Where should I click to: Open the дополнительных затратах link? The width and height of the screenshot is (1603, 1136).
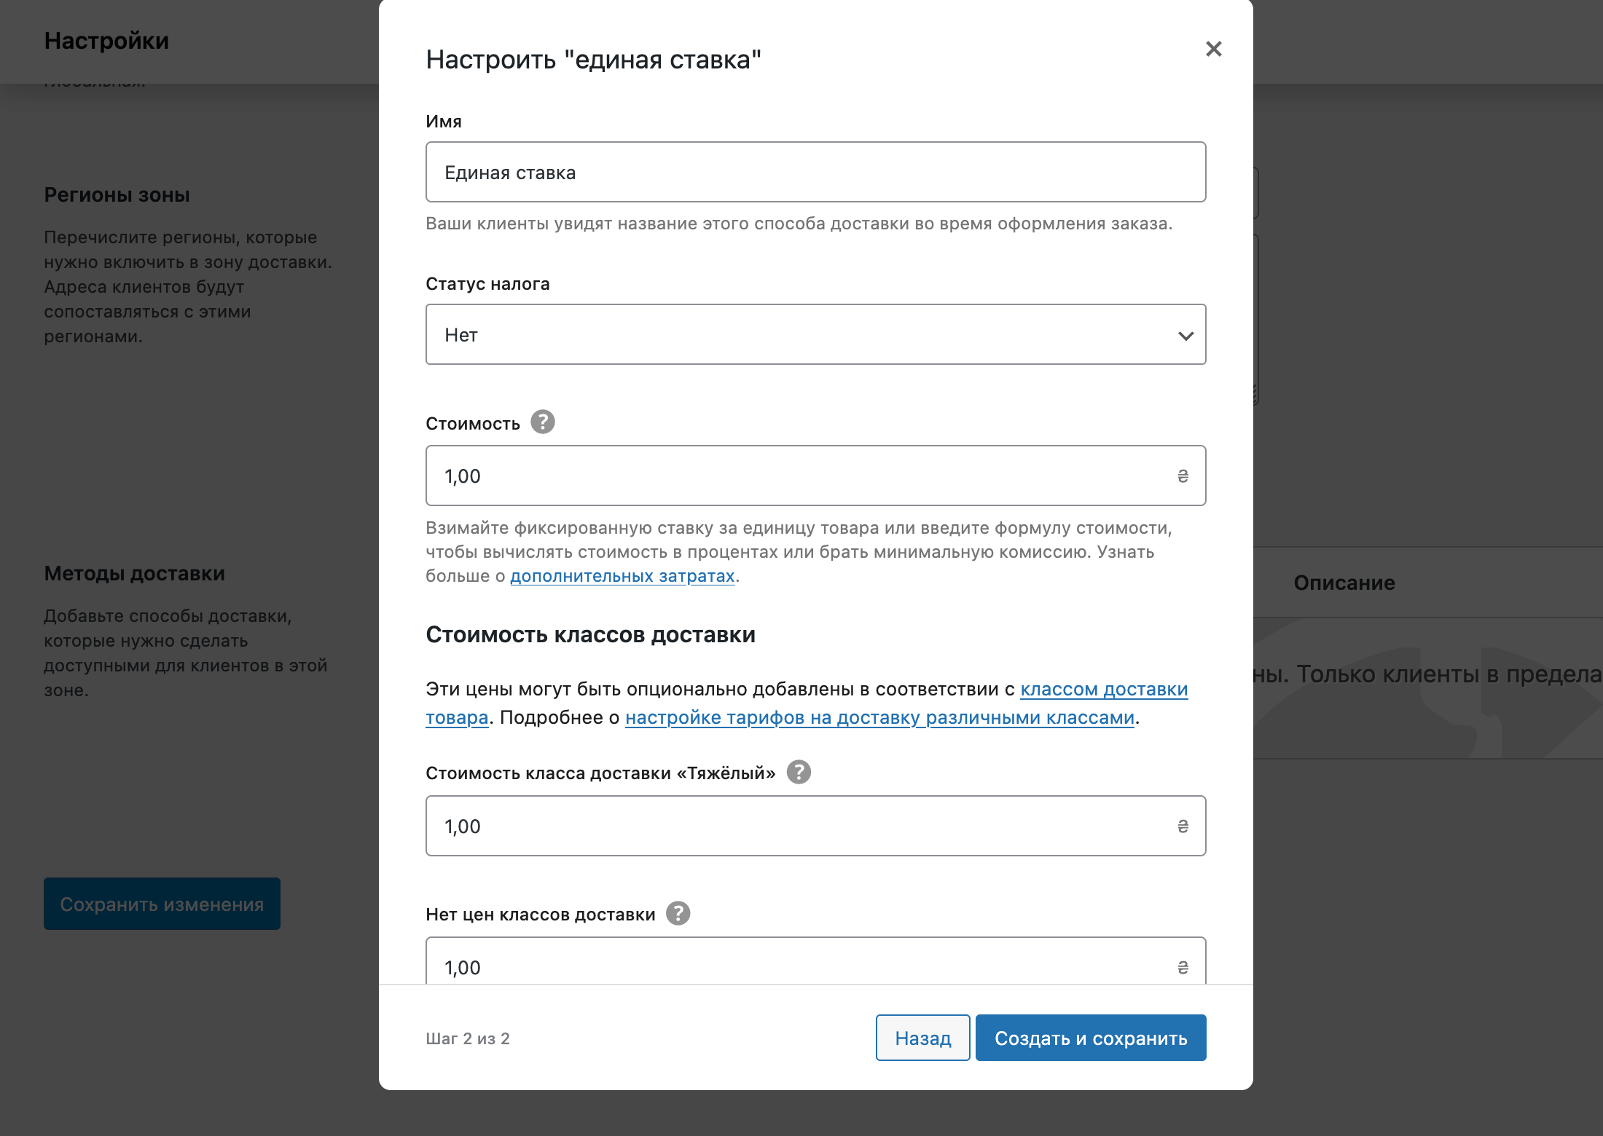(x=622, y=576)
